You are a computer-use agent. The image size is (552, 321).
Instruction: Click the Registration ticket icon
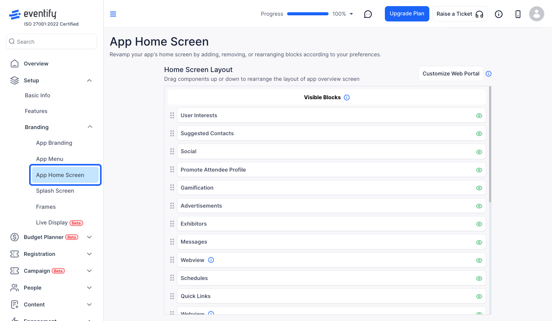tap(15, 254)
